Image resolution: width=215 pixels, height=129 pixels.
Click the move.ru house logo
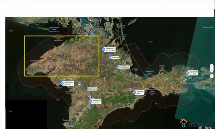184,123
